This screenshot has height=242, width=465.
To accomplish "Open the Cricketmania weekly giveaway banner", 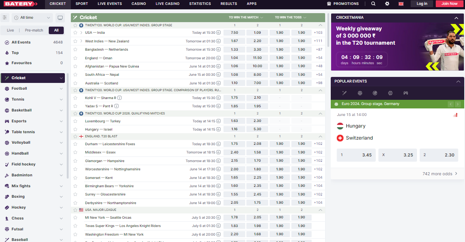I will pos(397,47).
